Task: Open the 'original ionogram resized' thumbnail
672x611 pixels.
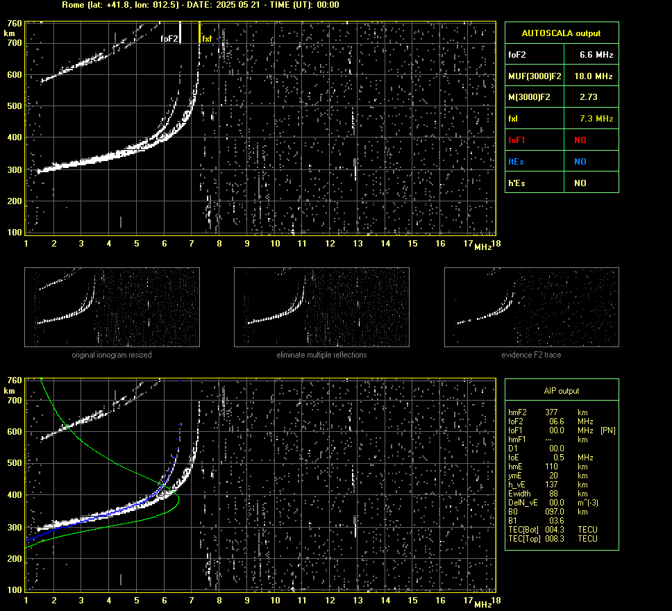Action: [112, 307]
